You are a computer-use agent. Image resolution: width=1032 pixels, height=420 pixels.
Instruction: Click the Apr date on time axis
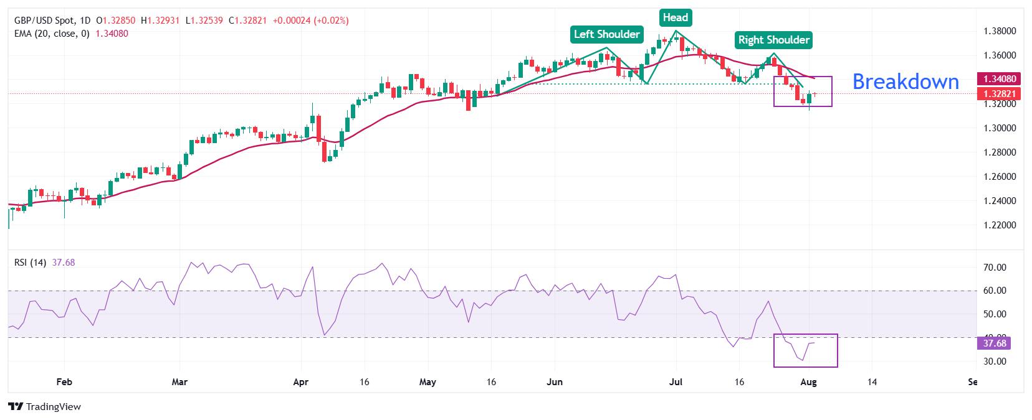(301, 381)
